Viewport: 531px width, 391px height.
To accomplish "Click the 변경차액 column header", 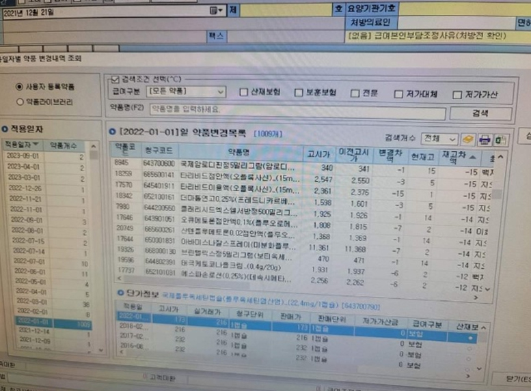I will (x=390, y=156).
